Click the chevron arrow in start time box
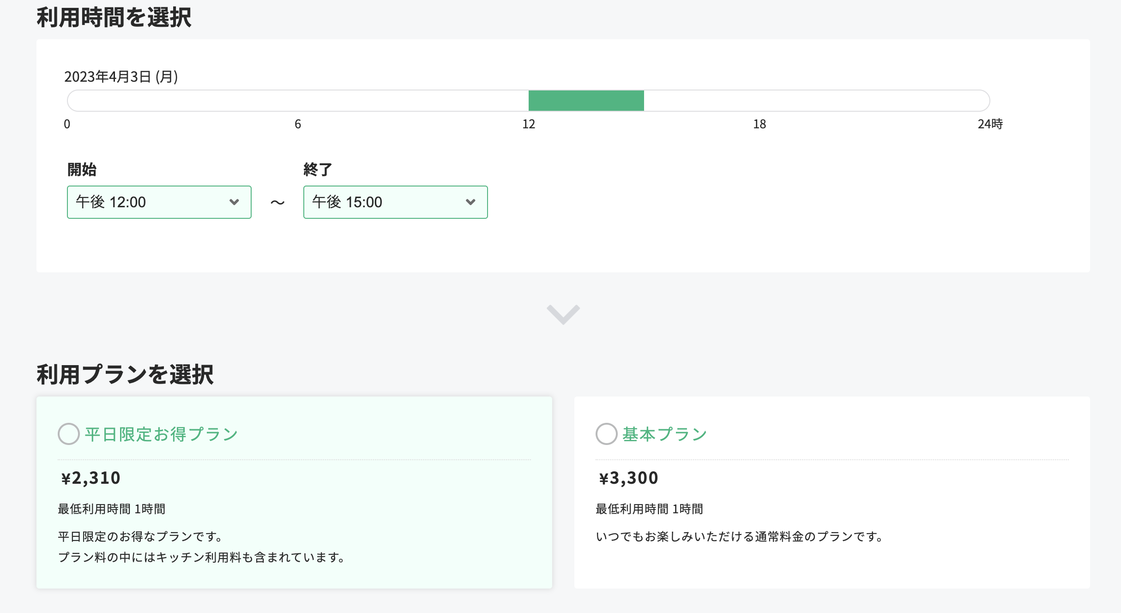1121x613 pixels. [x=234, y=202]
